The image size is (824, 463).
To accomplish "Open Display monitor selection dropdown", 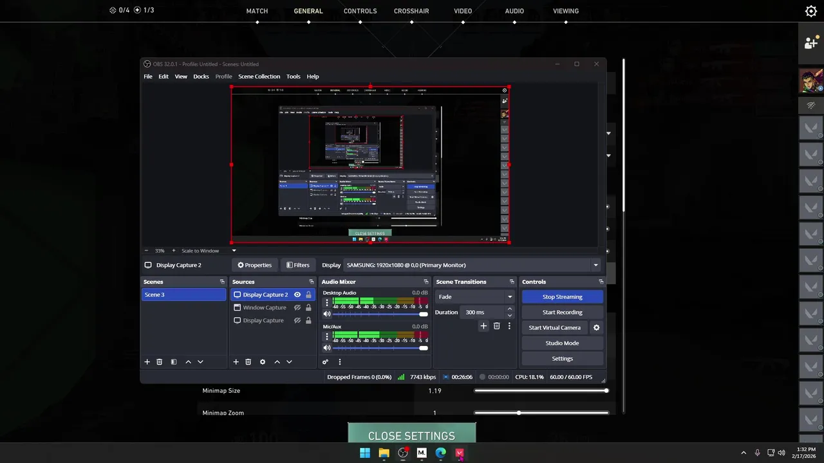I will point(472,265).
